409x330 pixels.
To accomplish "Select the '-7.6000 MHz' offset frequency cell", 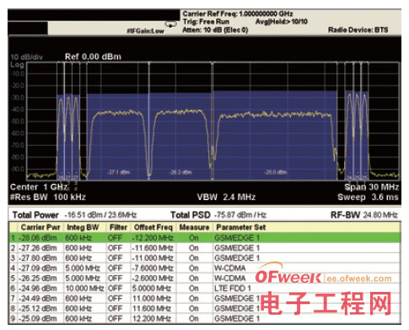I will (153, 268).
